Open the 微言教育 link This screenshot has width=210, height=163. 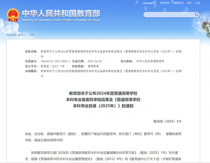point(164,3)
